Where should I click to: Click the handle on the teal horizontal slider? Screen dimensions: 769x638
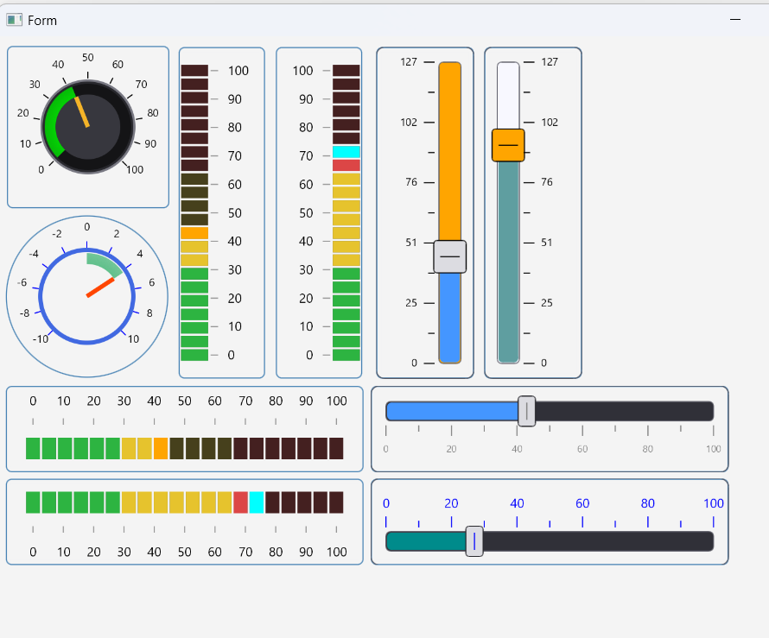coord(474,540)
